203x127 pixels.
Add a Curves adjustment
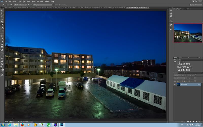[184, 64]
